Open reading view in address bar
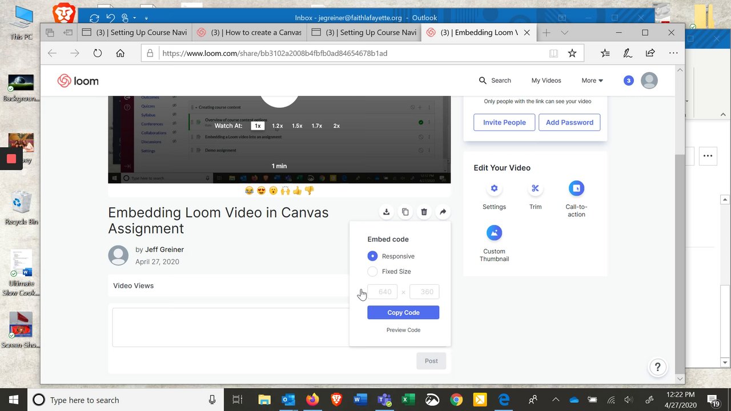The height and width of the screenshot is (411, 731). click(553, 53)
